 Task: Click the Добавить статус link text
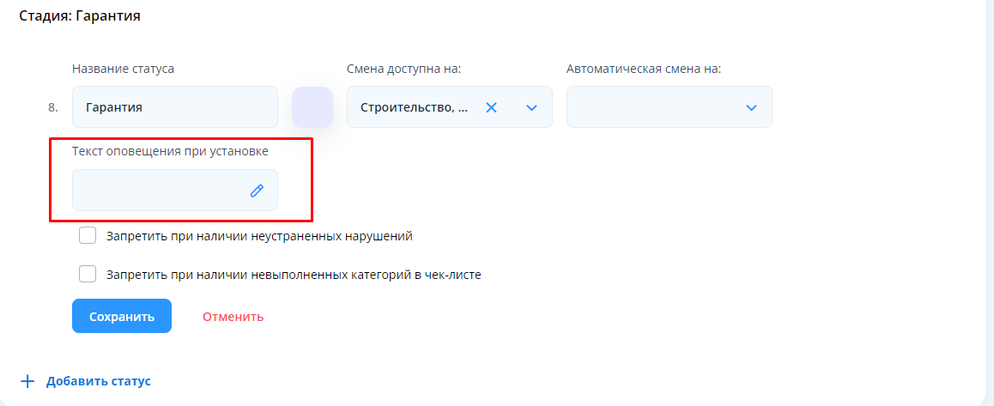click(x=99, y=381)
